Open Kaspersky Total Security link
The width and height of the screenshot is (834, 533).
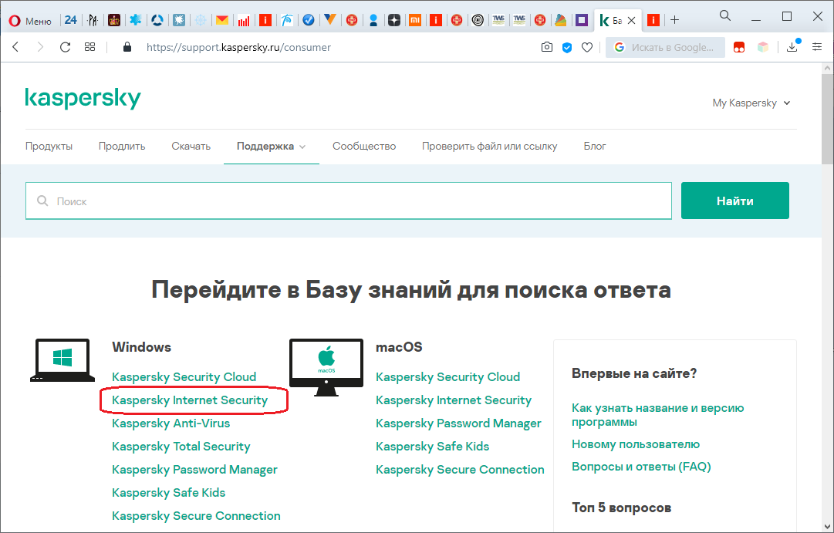pos(181,447)
